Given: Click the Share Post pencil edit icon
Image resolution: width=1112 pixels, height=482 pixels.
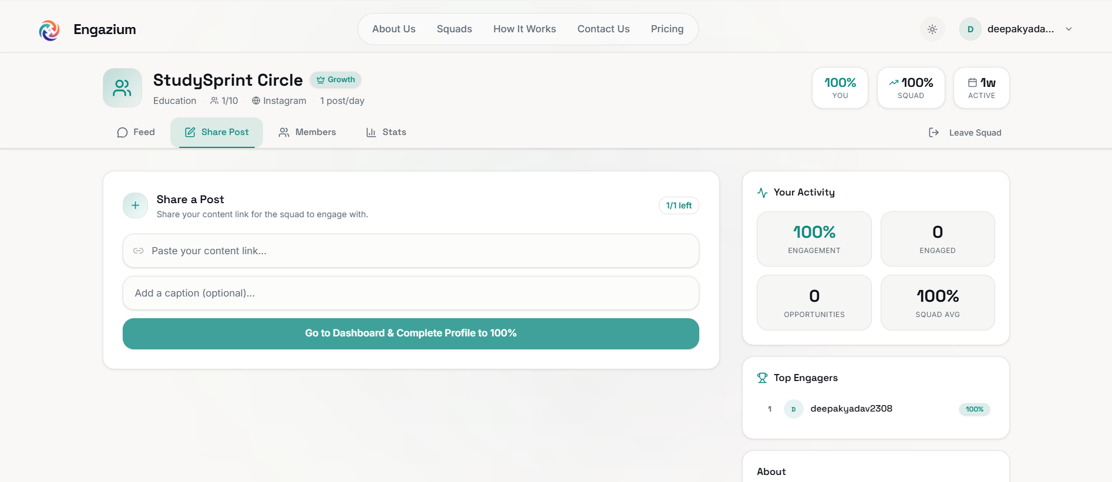Looking at the screenshot, I should (190, 133).
